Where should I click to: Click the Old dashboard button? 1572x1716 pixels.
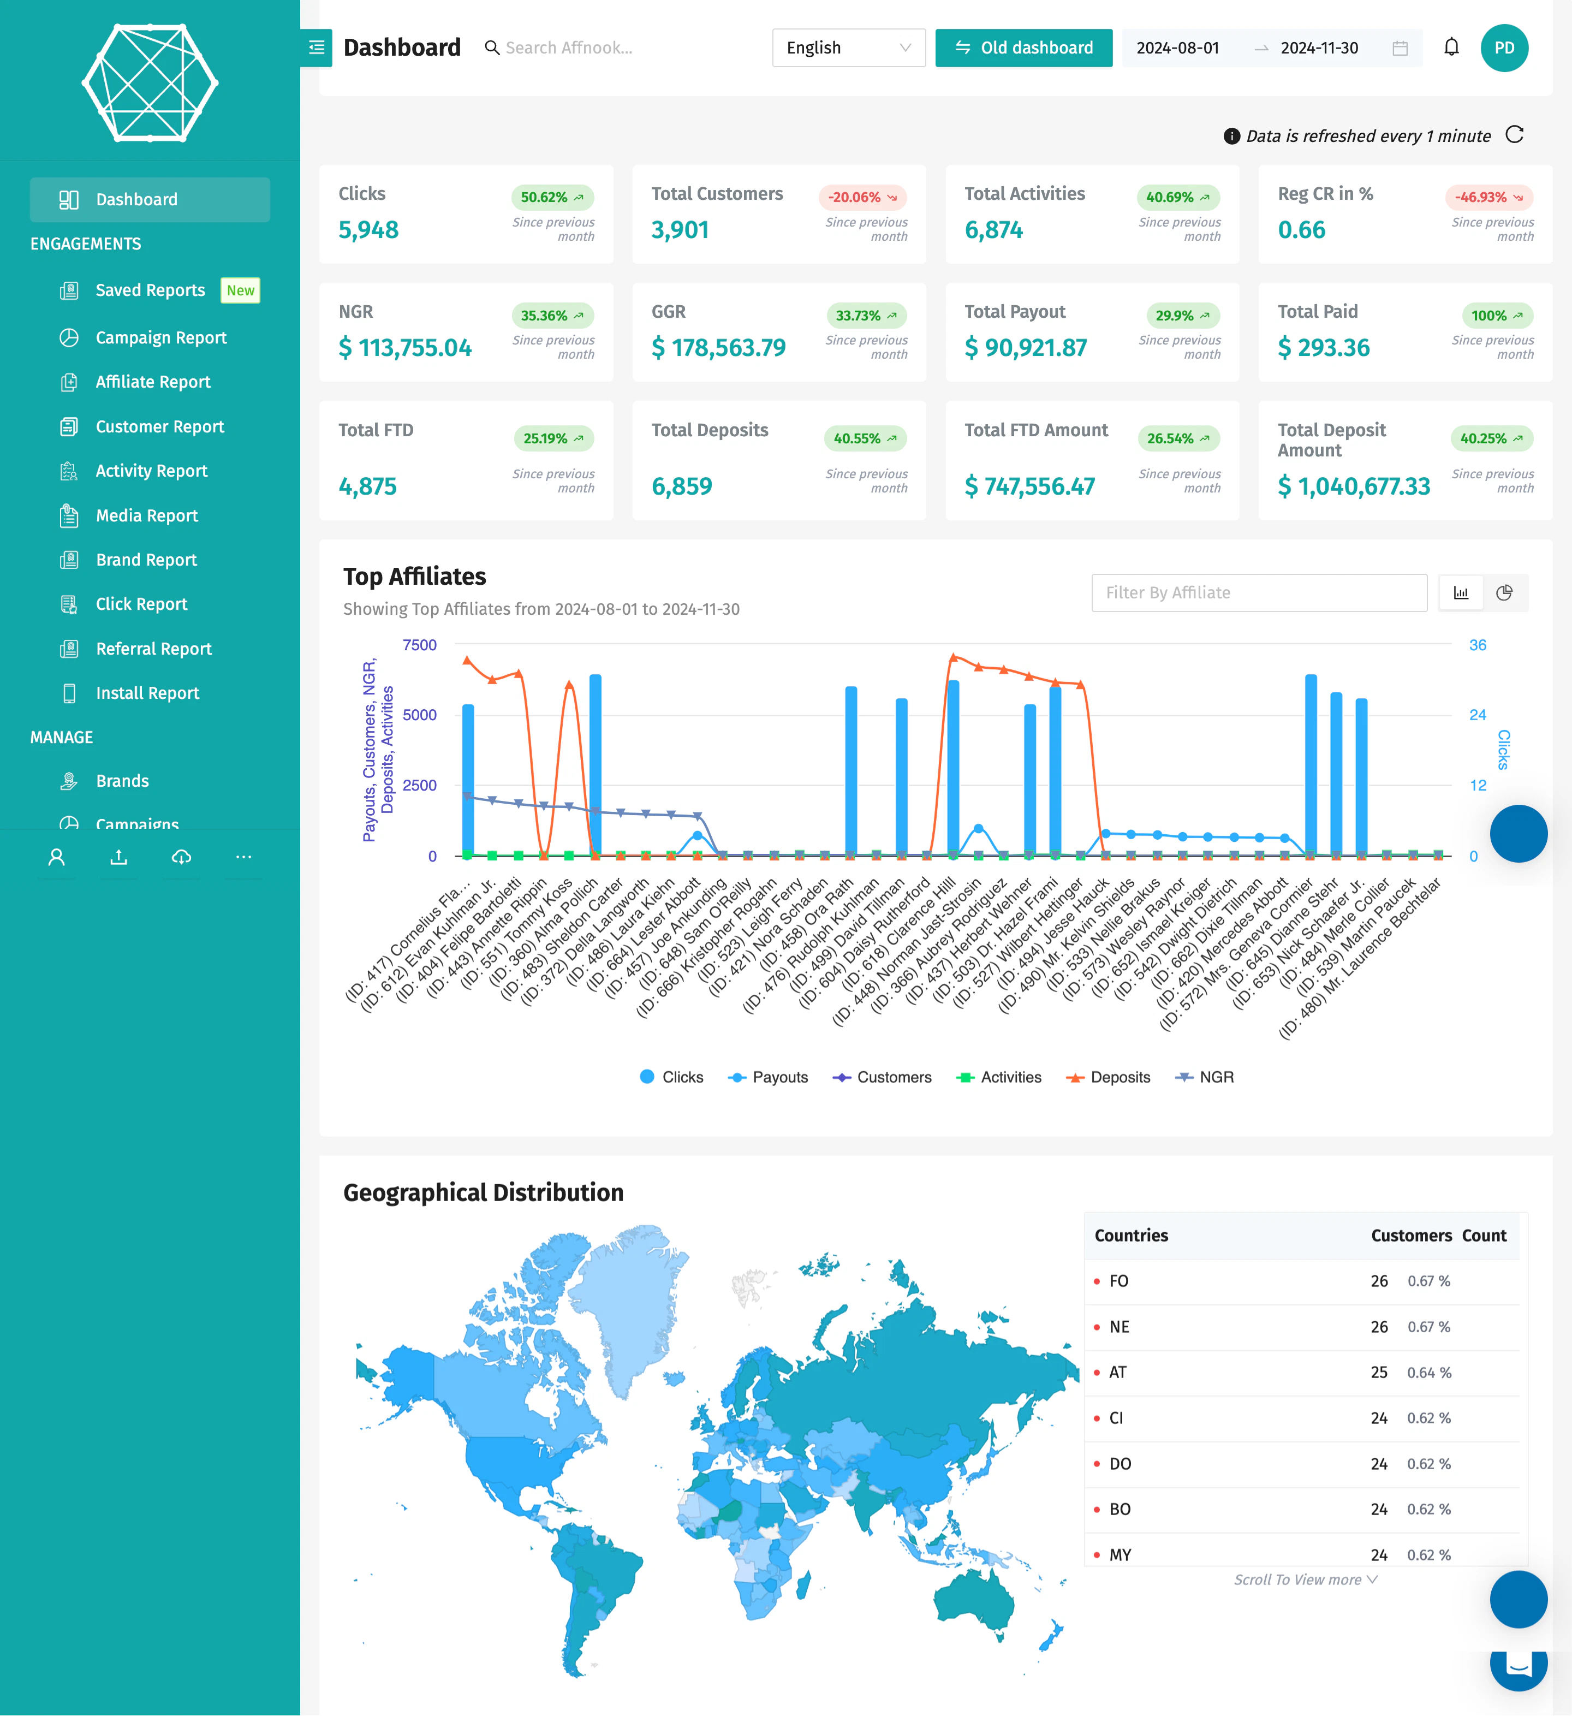[x=1023, y=47]
